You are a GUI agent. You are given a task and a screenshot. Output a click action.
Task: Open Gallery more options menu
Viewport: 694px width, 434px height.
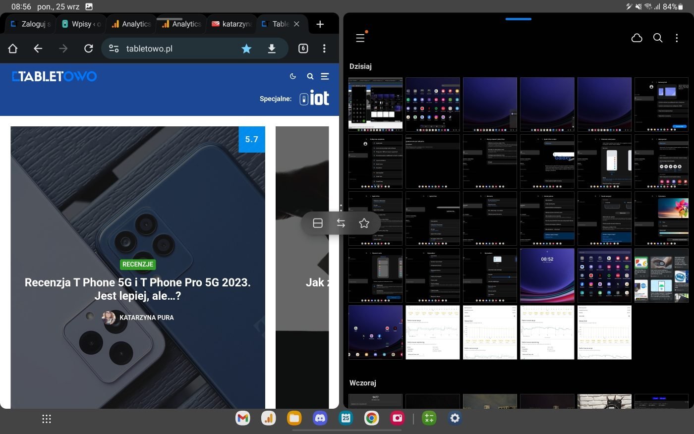click(677, 38)
